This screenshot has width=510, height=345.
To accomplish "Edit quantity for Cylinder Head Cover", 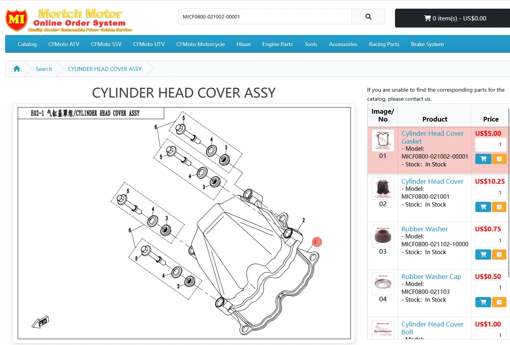I will (x=491, y=193).
